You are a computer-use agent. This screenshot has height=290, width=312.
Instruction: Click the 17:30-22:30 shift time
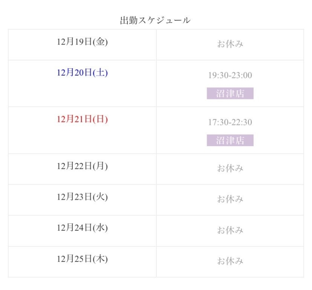click(230, 122)
